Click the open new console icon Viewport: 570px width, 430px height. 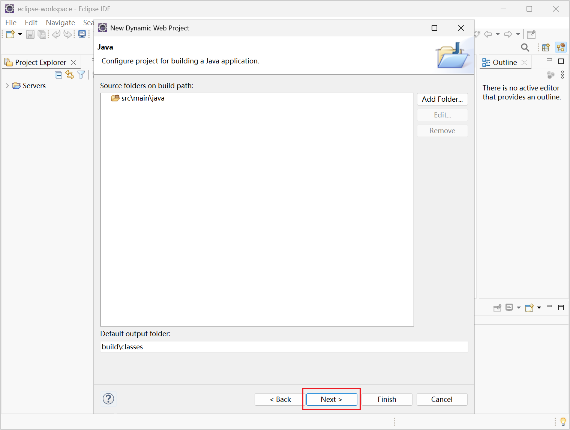529,308
